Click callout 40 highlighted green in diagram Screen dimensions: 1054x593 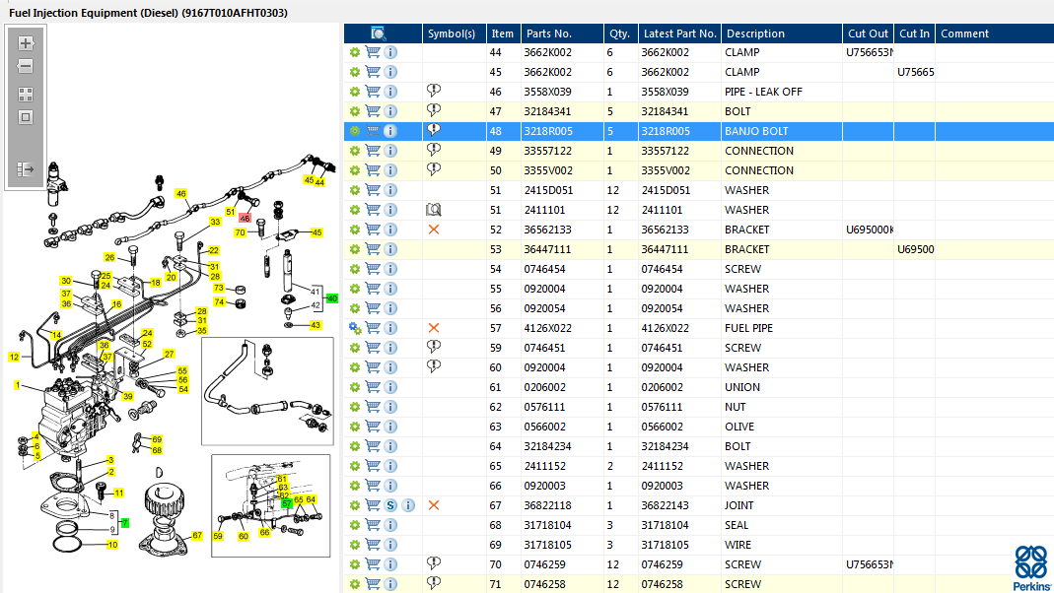click(332, 298)
